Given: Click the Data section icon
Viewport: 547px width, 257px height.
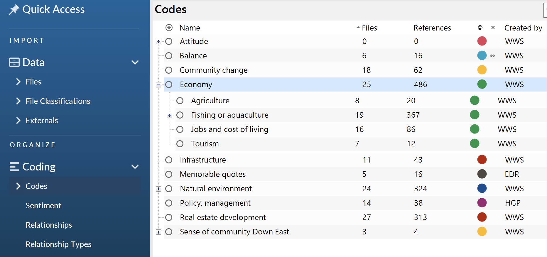Looking at the screenshot, I should tap(14, 62).
